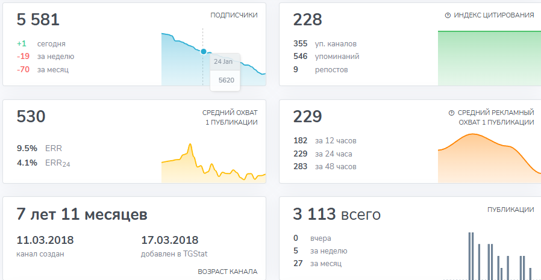Click the ВОЗРАСТ КАНАЛА label
The width and height of the screenshot is (541, 280).
pos(228,272)
